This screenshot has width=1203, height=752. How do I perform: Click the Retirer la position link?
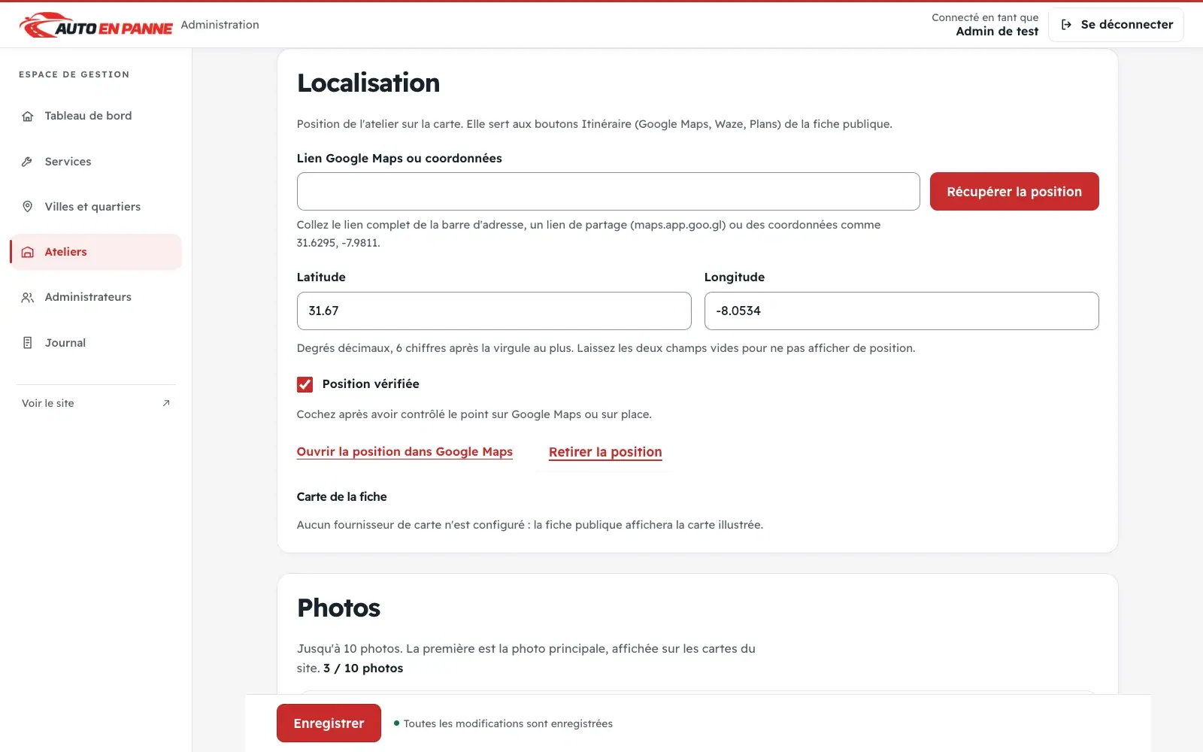[605, 452]
